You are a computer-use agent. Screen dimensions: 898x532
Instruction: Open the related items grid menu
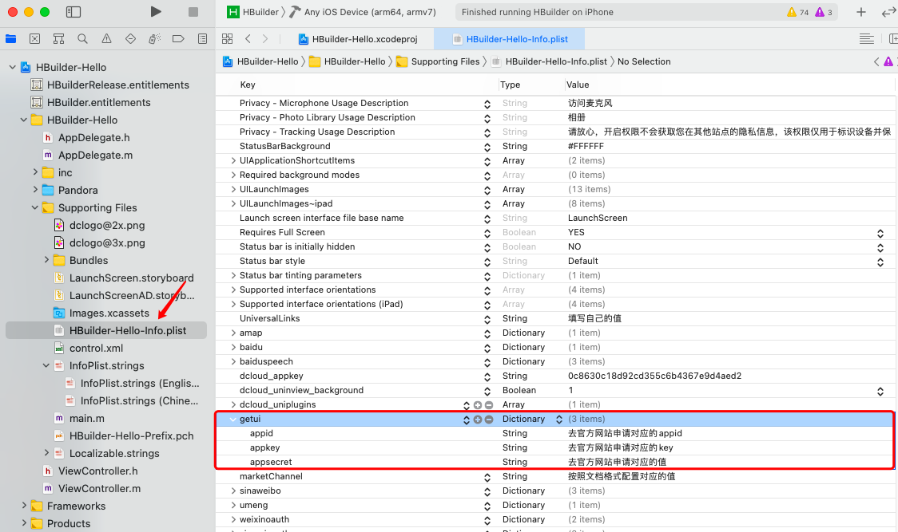tap(228, 39)
